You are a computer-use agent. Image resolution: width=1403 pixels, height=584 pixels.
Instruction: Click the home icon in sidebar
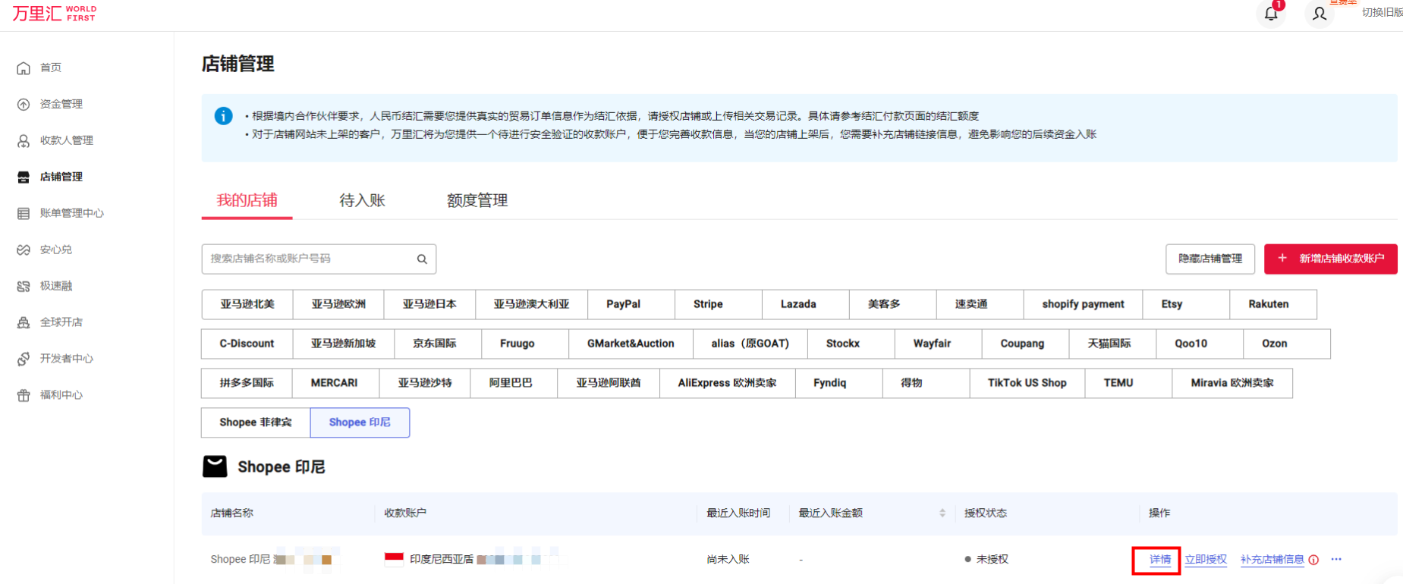[24, 68]
